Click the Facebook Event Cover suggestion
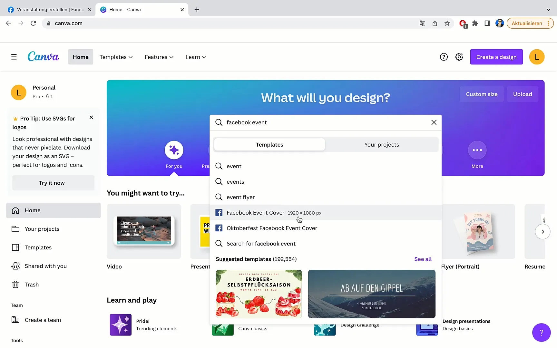 [x=326, y=213]
